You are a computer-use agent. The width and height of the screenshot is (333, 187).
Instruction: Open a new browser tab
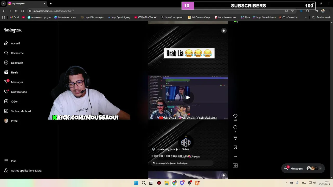(50, 4)
